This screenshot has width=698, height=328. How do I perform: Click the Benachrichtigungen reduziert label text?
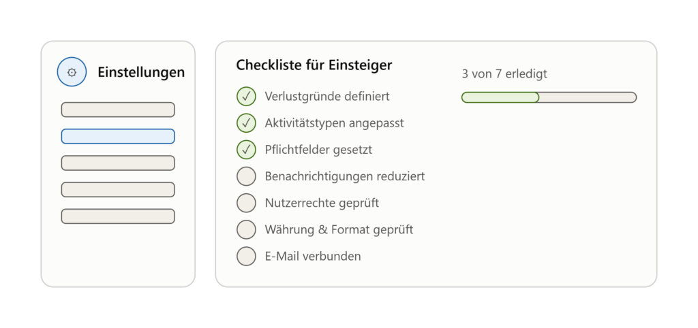(x=344, y=176)
